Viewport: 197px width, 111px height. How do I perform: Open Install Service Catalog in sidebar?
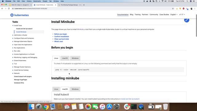point(21,70)
